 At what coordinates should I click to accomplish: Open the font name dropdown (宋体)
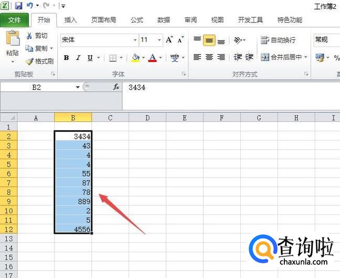(x=135, y=40)
